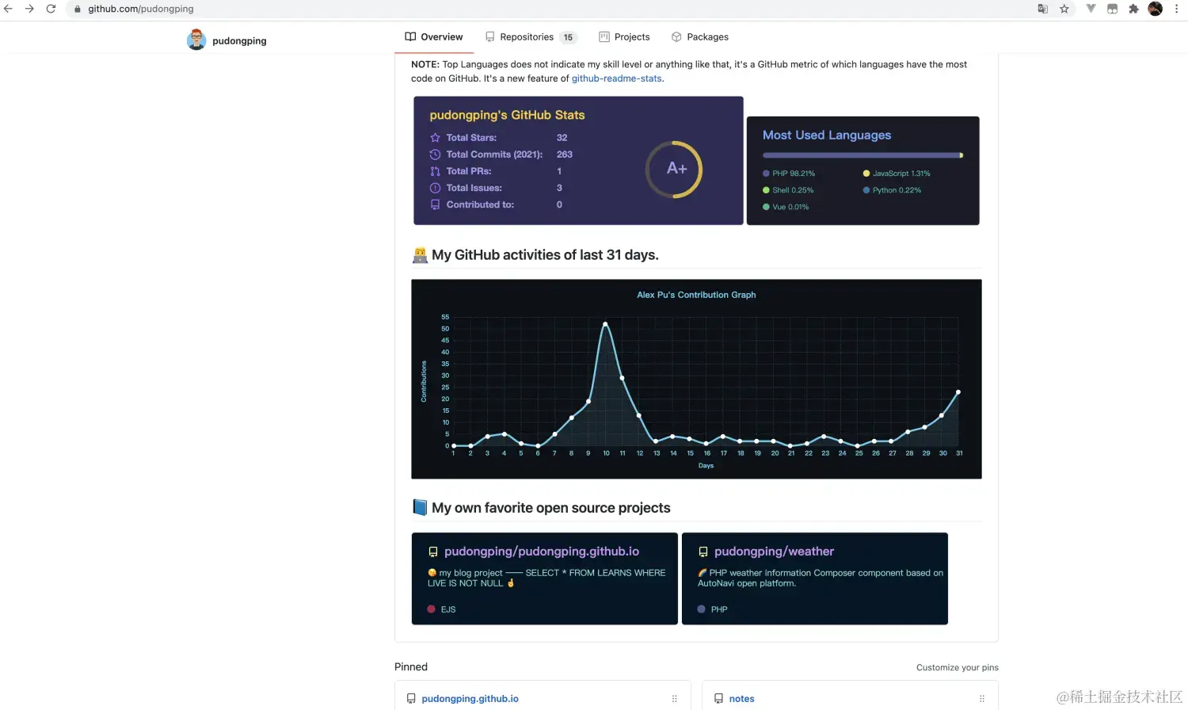
Task: Click the peak data point at day 10
Action: click(x=605, y=323)
